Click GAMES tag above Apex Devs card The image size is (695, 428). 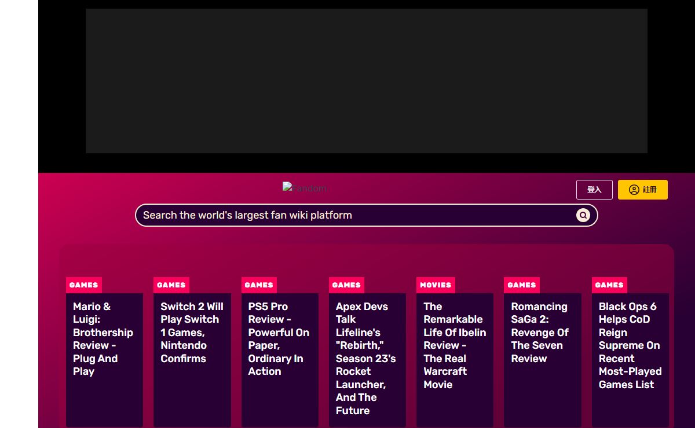pyautogui.click(x=346, y=285)
